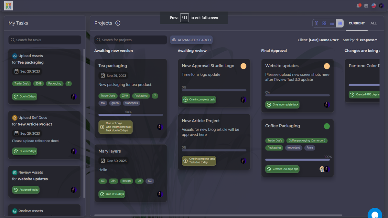Click the yellow dot on New Approval Studio Logo
This screenshot has width=388, height=218.
243,66
